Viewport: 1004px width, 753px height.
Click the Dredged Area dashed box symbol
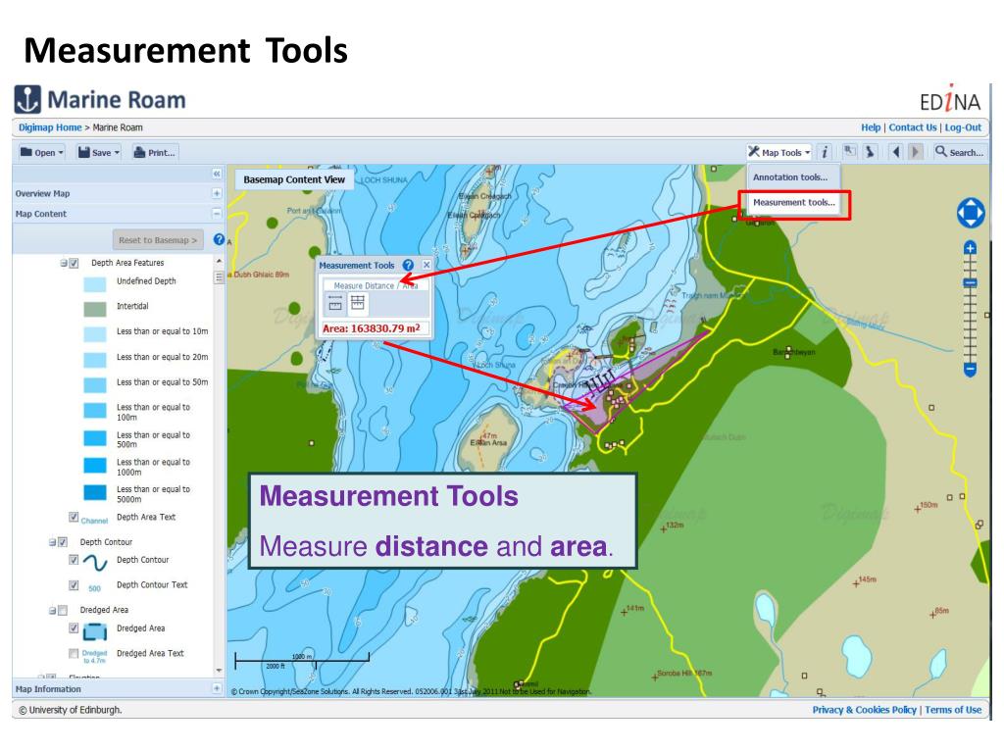click(95, 631)
